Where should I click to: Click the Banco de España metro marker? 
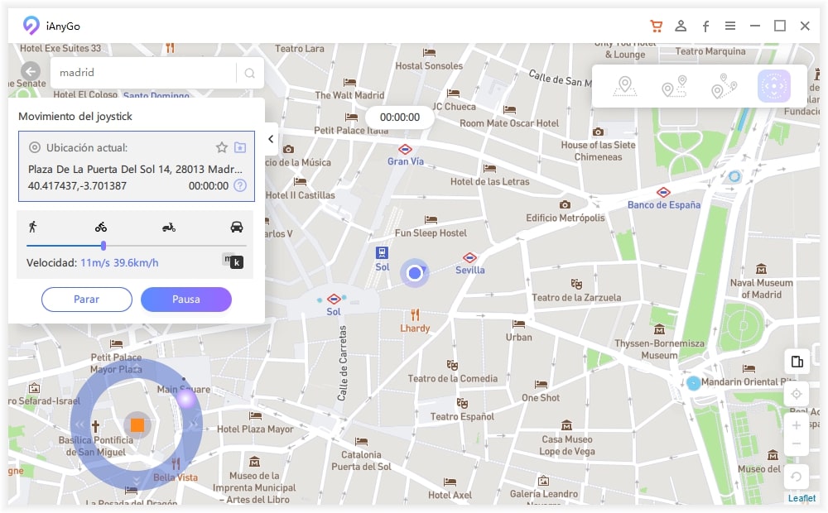click(x=663, y=192)
